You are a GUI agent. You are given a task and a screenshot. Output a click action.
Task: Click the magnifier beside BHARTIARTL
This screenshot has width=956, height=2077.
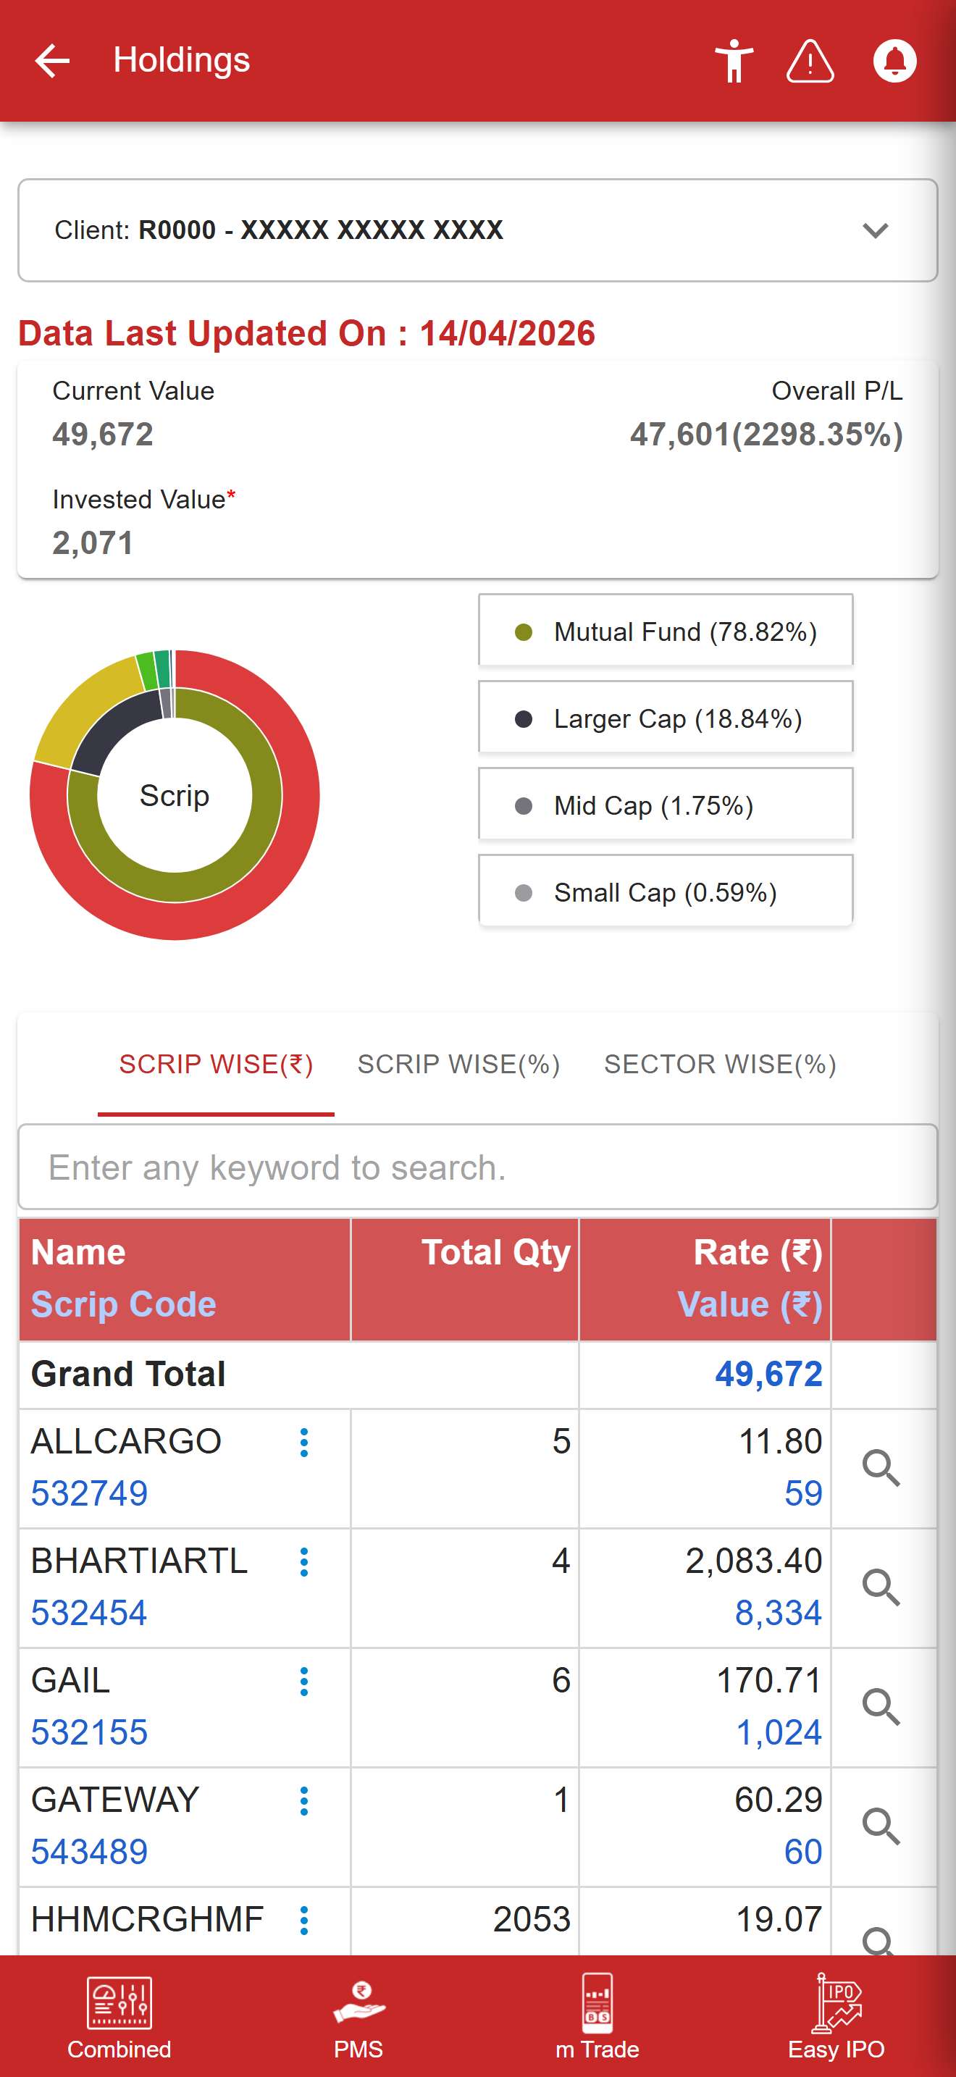click(881, 1587)
